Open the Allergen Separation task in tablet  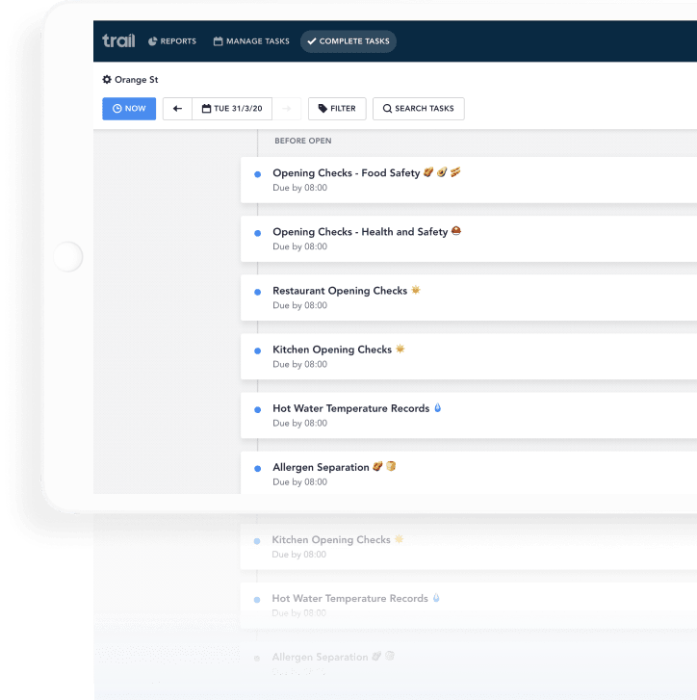click(x=469, y=473)
